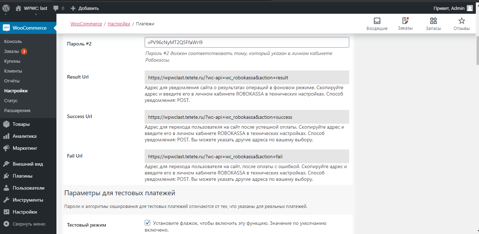
Task: Click WooCommerce breadcrumb link
Action: pos(86,24)
